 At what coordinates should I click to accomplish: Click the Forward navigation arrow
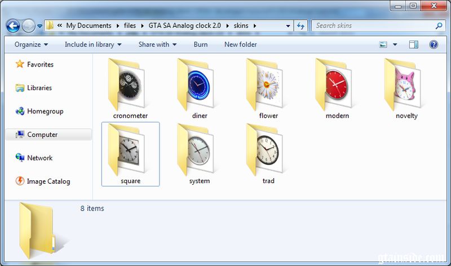tap(29, 26)
